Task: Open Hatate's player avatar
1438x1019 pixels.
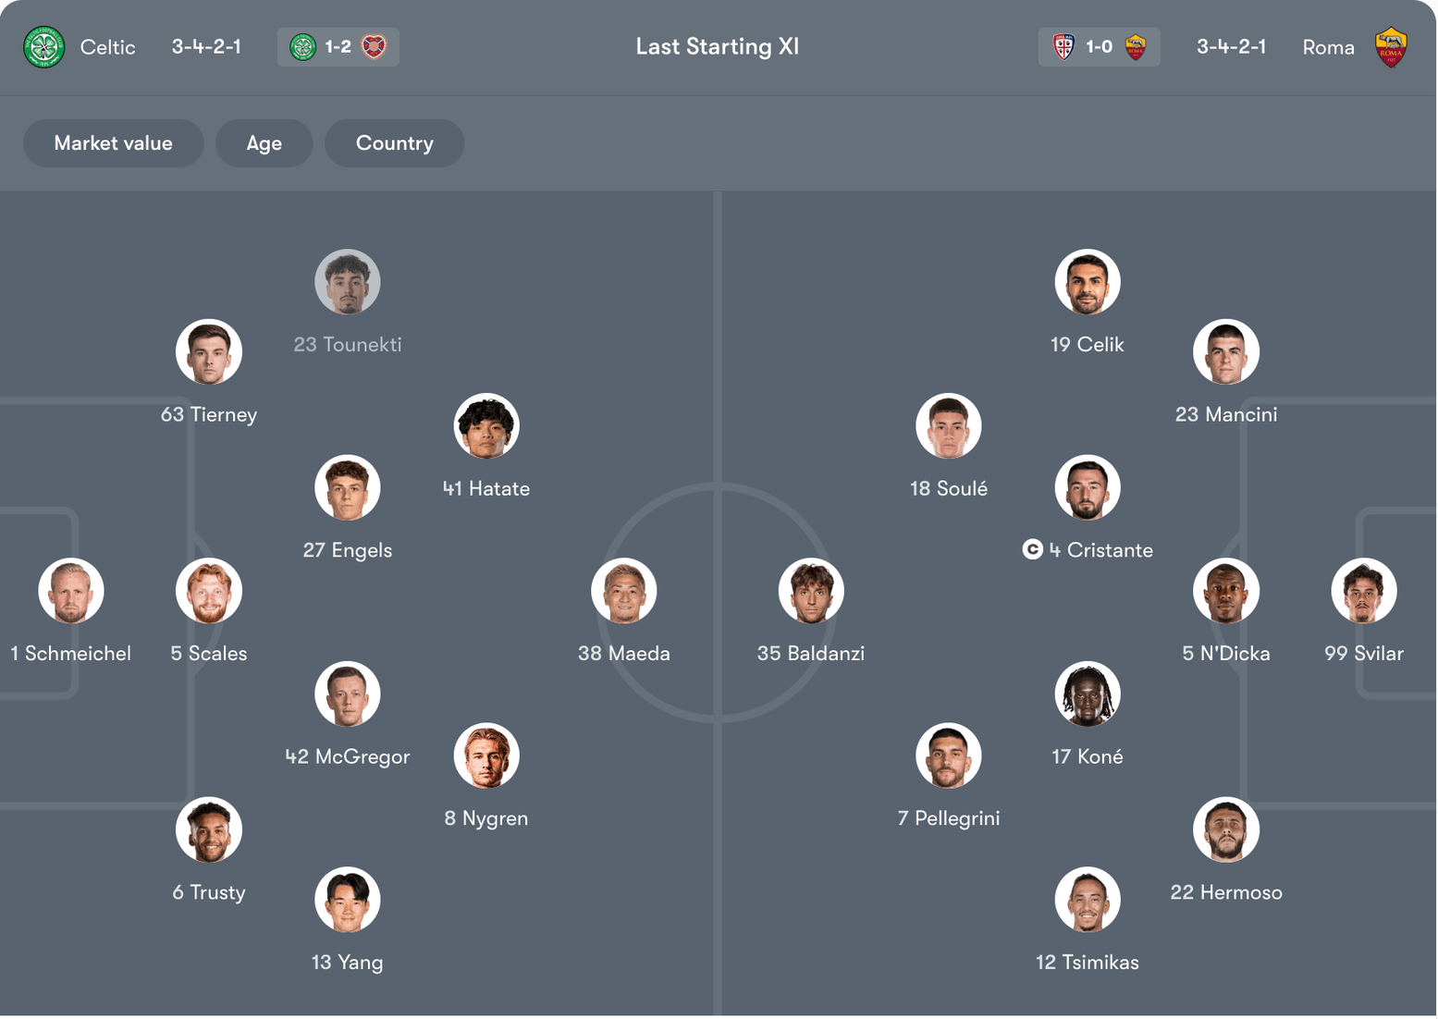Action: 486,426
